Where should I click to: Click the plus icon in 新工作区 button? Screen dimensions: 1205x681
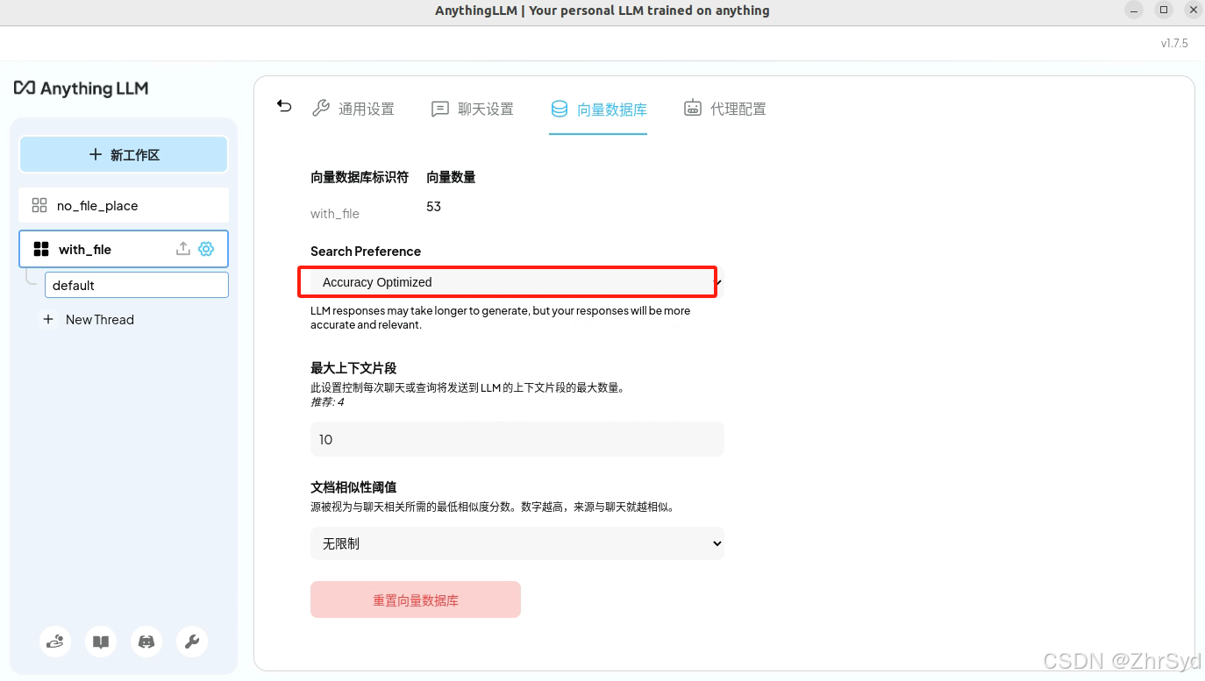[96, 154]
